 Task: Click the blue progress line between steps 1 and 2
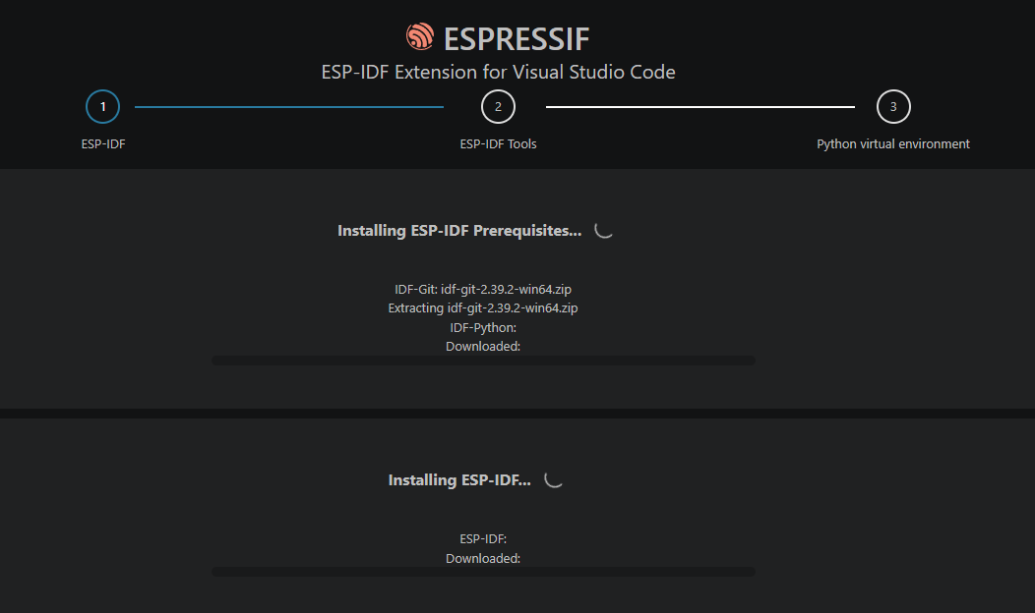(x=289, y=107)
